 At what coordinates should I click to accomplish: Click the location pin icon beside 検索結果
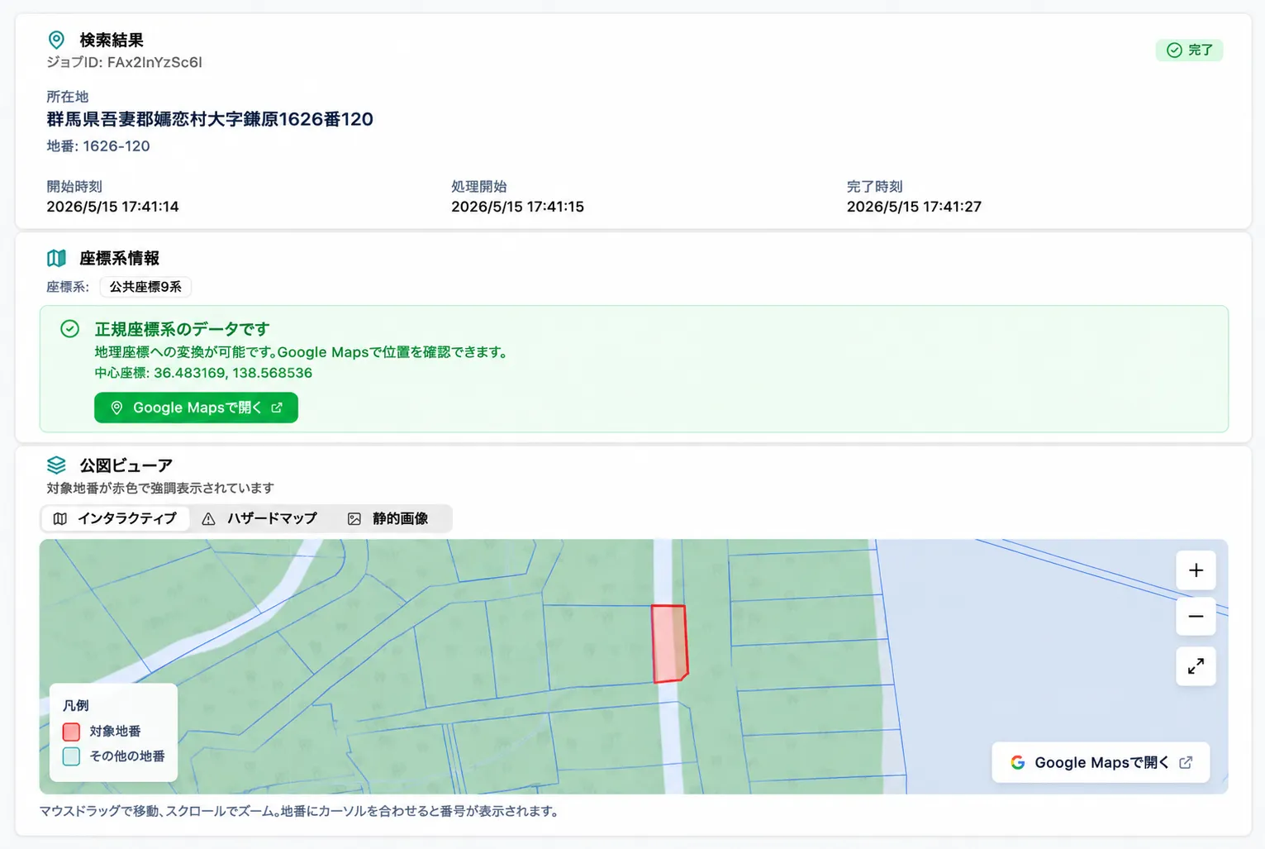pos(56,40)
